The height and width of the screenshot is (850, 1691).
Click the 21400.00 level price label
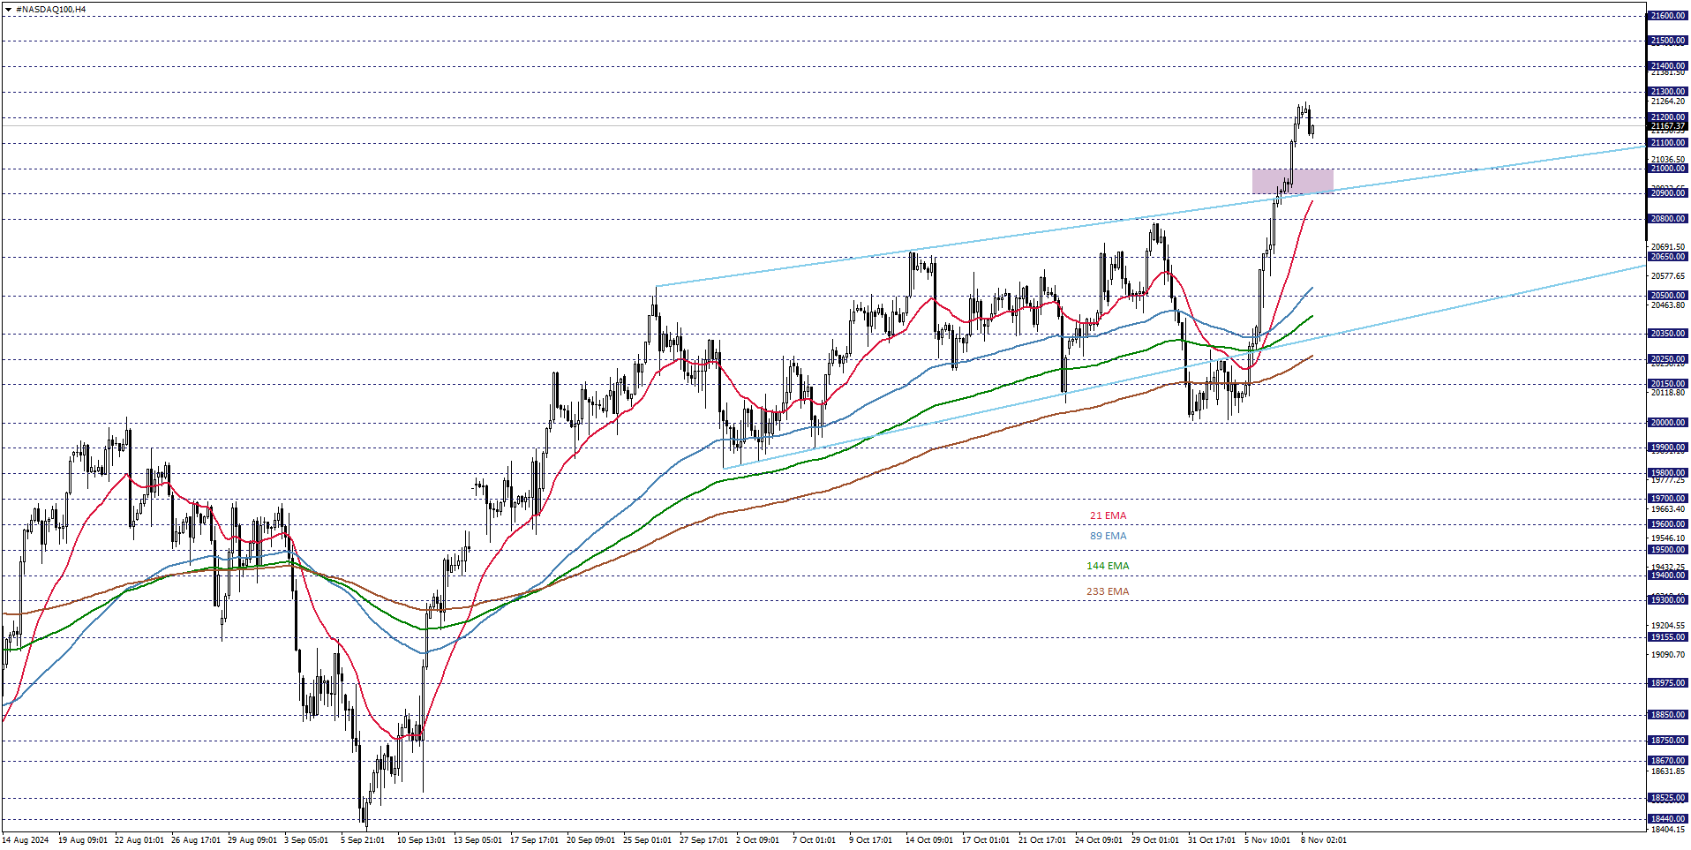tap(1667, 66)
